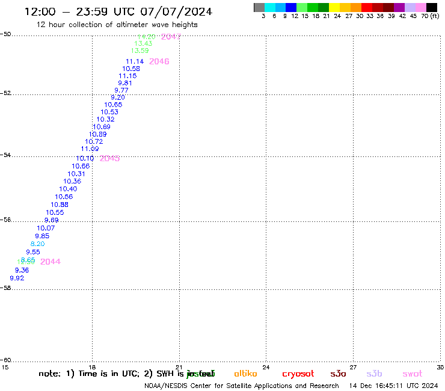
Task: Click the wave height reading 10.10
Action: (x=85, y=158)
